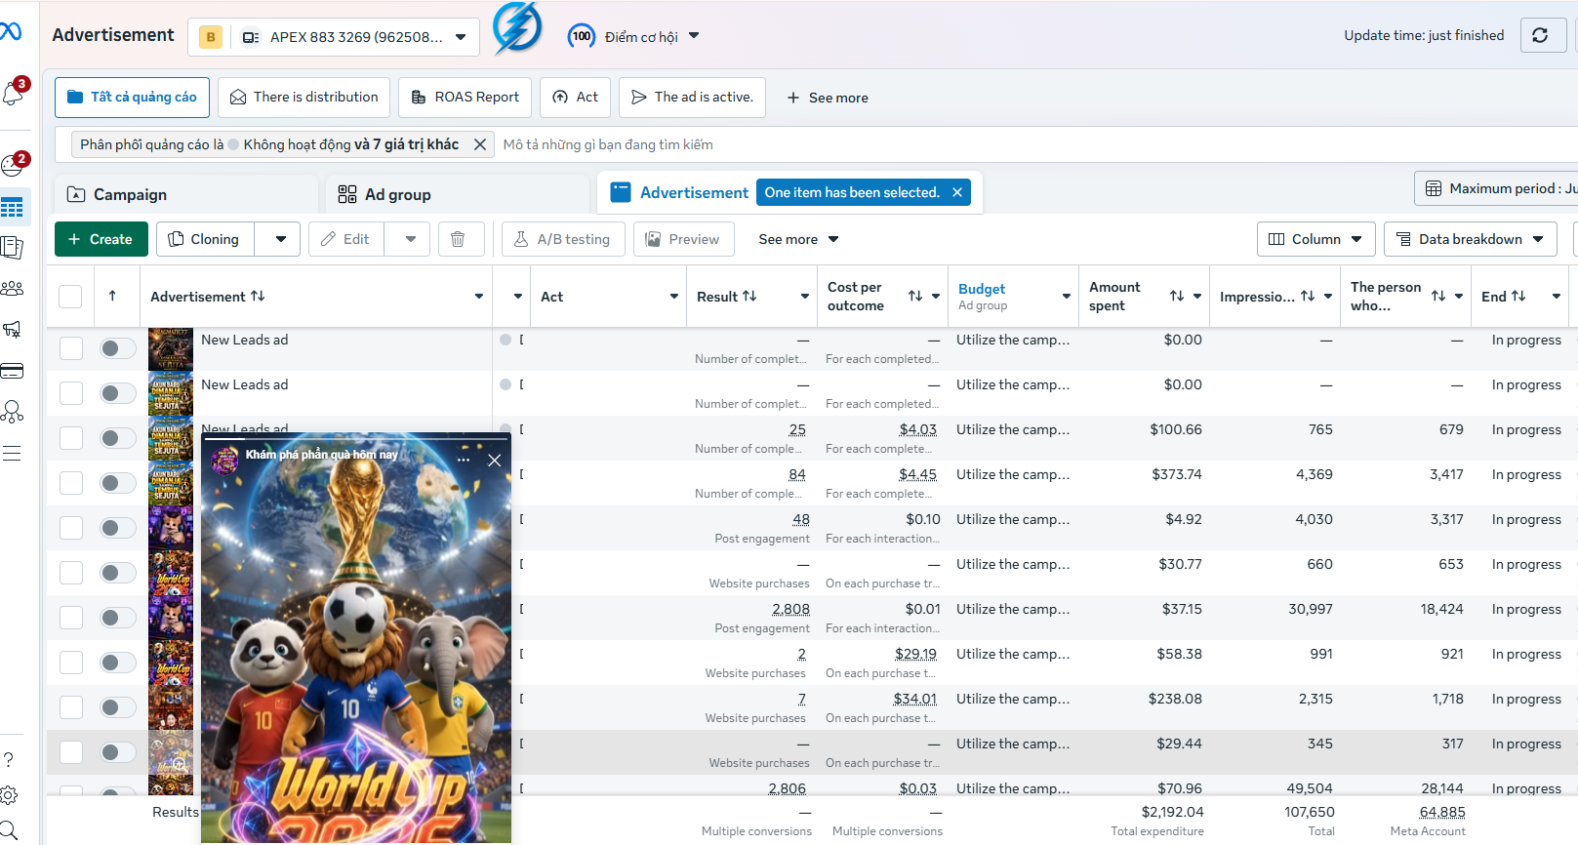Screen dimensions: 1578x845
Task: Select checkbox for the $100.66 ad row
Action: point(71,438)
